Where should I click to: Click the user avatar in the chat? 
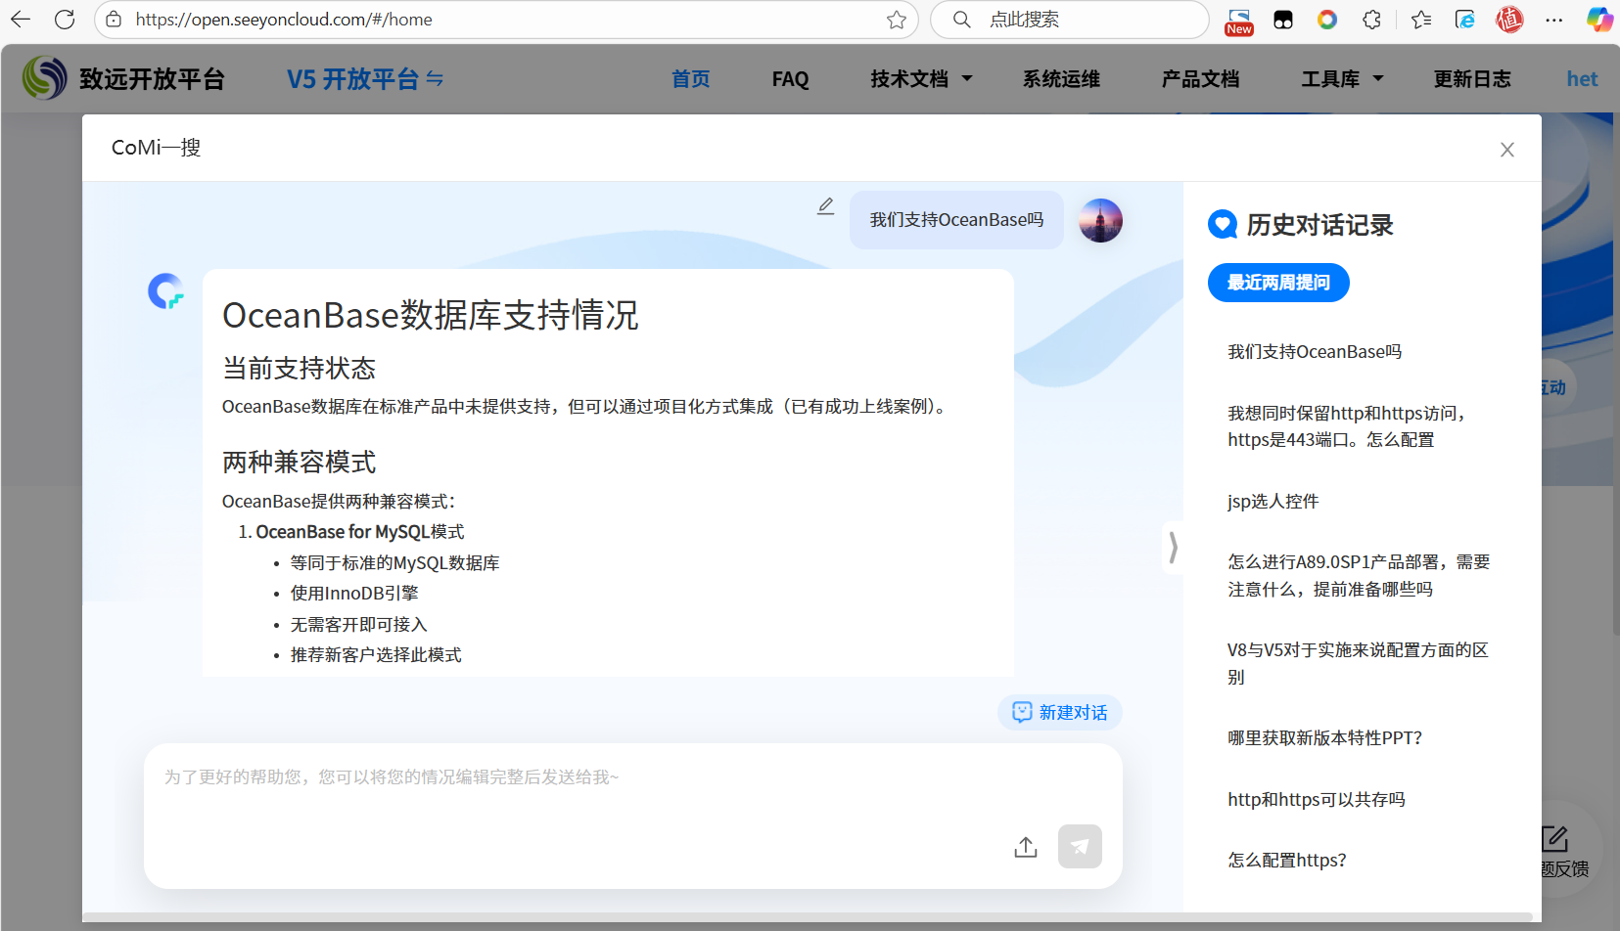pos(1100,221)
